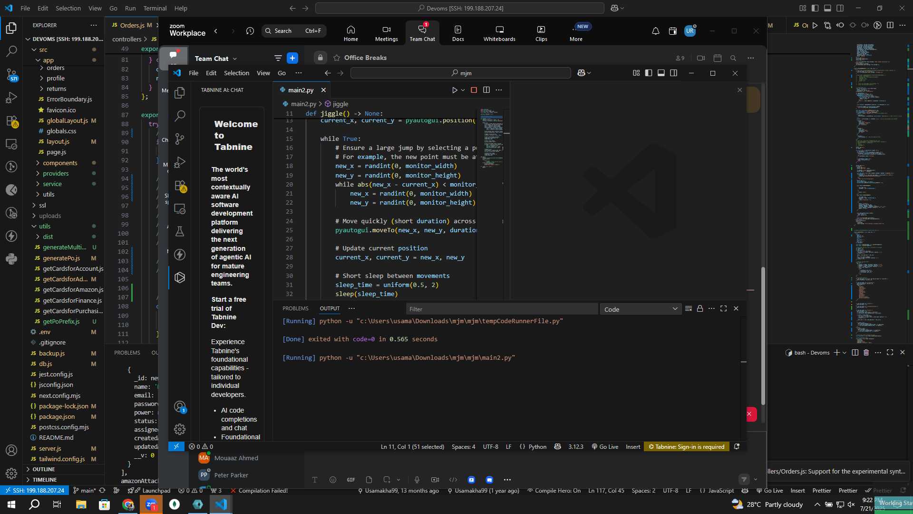Open Meetings in Zoom Workplace
This screenshot has height=514, width=913.
pos(386,33)
